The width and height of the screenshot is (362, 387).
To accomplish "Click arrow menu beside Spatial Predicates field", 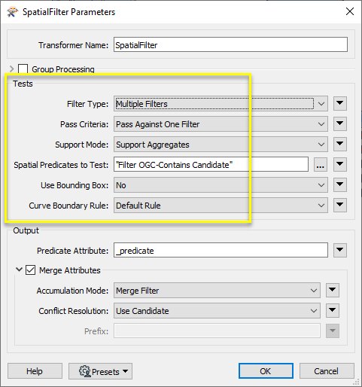I will (340, 165).
